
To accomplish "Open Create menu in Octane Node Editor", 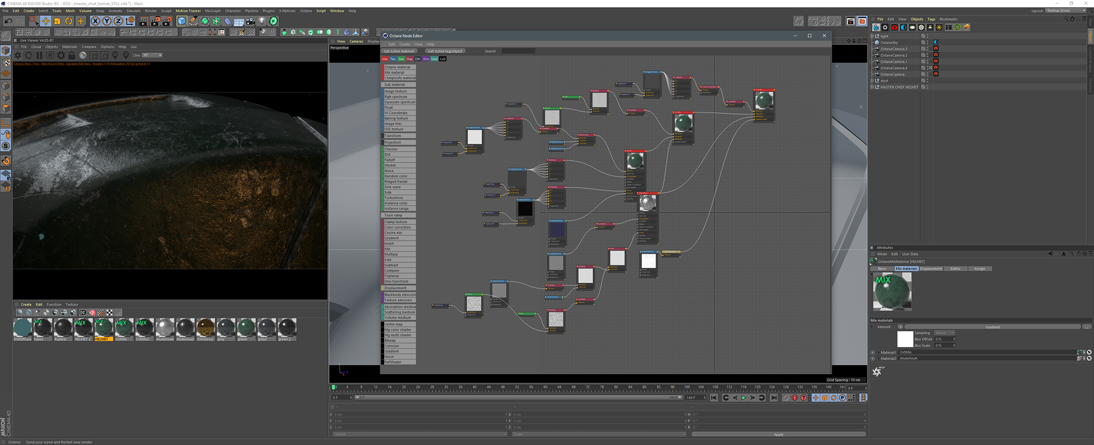I will click(405, 44).
